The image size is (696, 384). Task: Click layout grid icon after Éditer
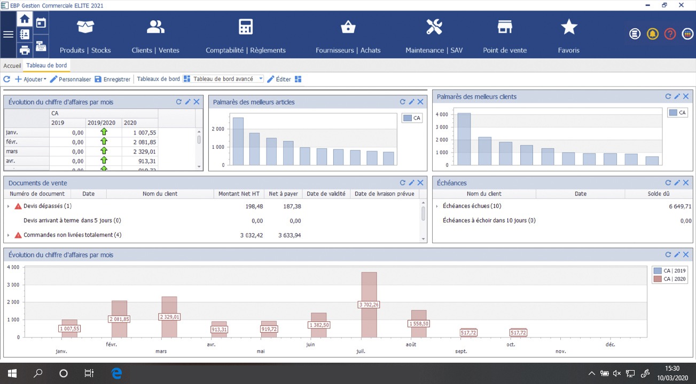pyautogui.click(x=298, y=79)
